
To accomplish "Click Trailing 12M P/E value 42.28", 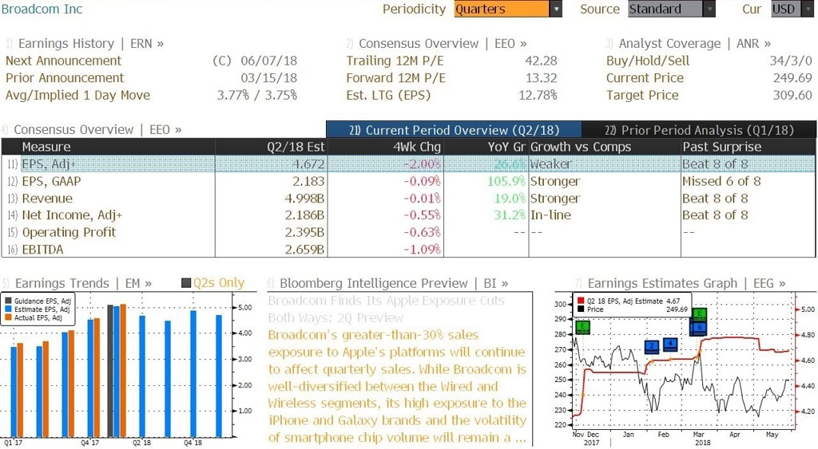I will click(541, 61).
